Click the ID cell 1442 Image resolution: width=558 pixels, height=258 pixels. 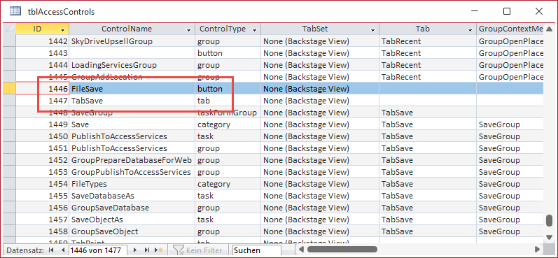point(43,41)
